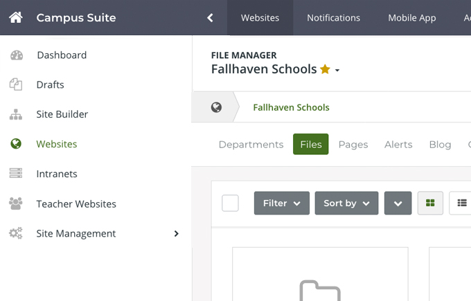Open Drafts in the sidebar
The image size is (471, 301).
point(50,84)
